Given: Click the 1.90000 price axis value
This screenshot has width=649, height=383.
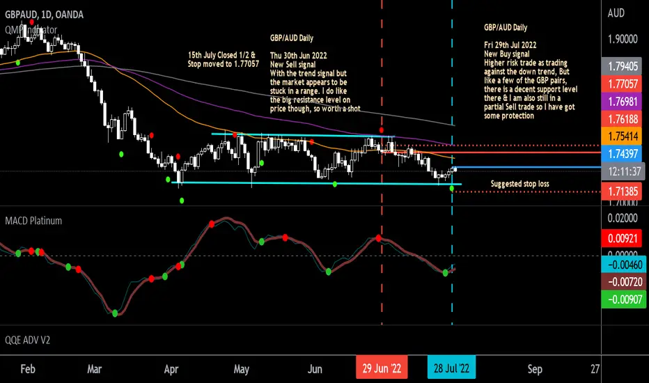Looking at the screenshot, I should coord(623,39).
